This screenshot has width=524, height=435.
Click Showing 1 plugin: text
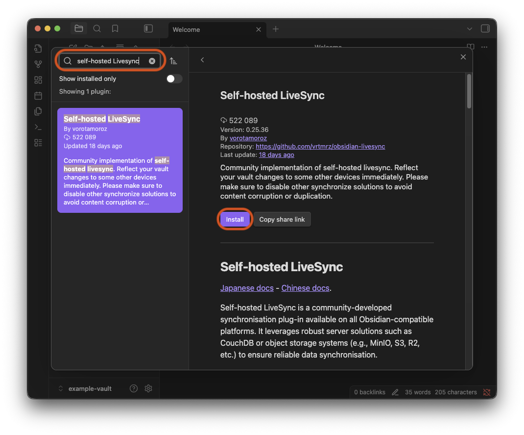point(85,91)
